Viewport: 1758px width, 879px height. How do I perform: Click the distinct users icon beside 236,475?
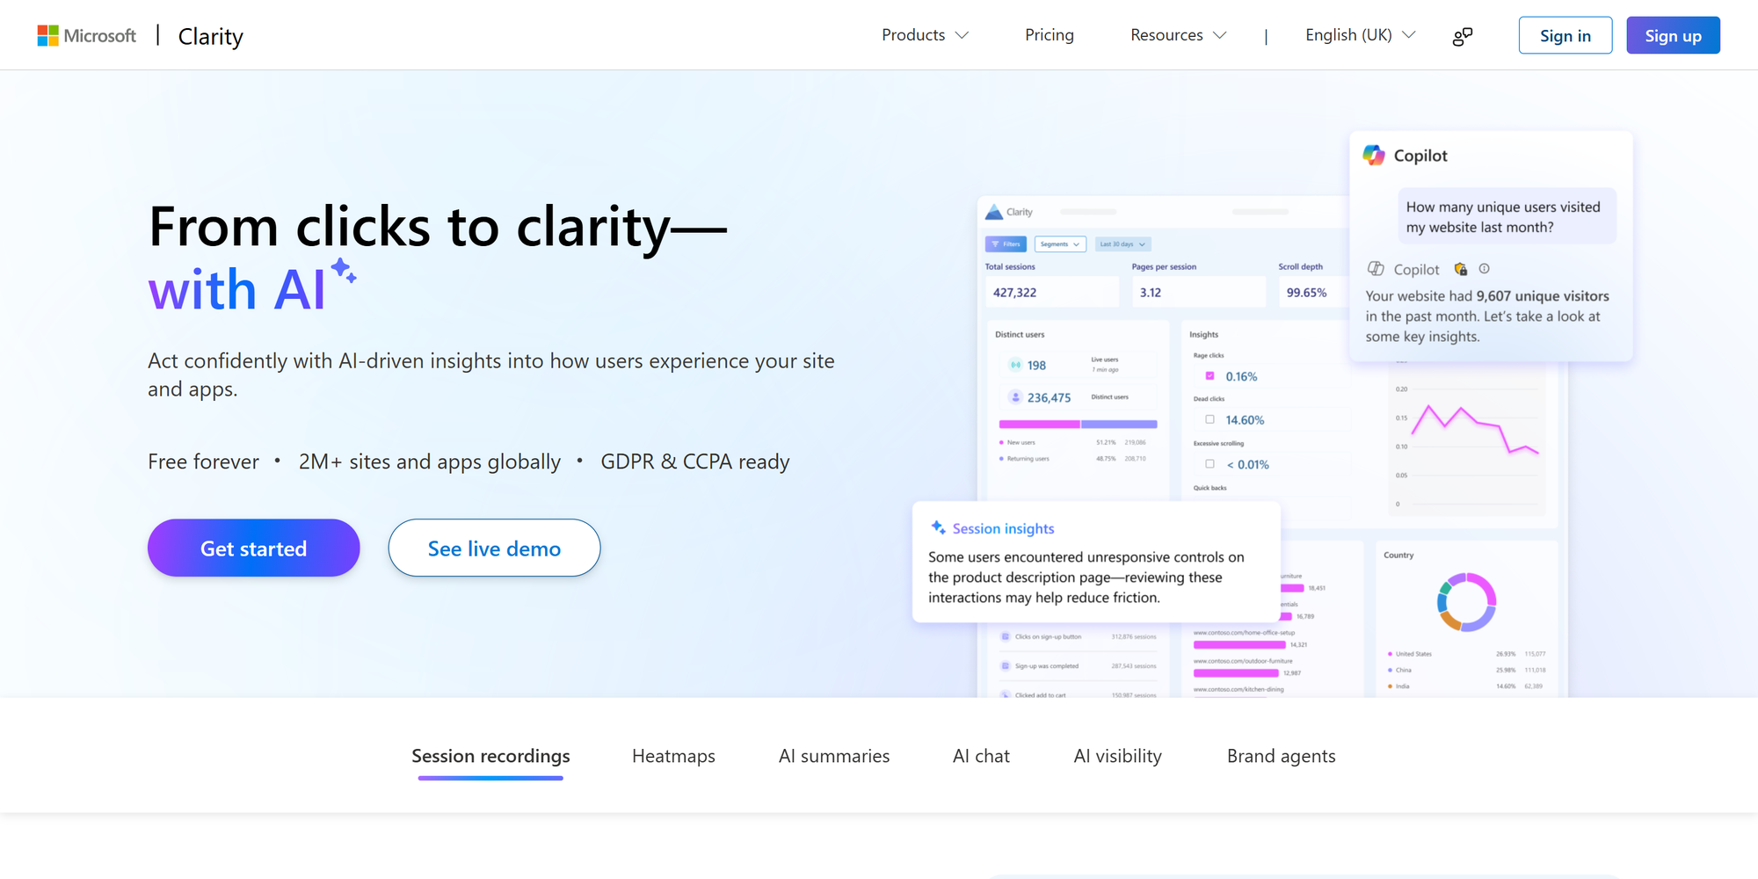[x=1015, y=397]
